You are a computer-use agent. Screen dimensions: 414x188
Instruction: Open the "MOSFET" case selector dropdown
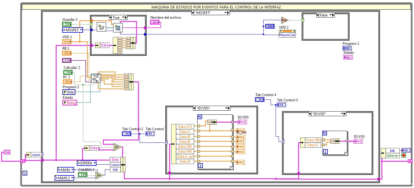(x=226, y=13)
